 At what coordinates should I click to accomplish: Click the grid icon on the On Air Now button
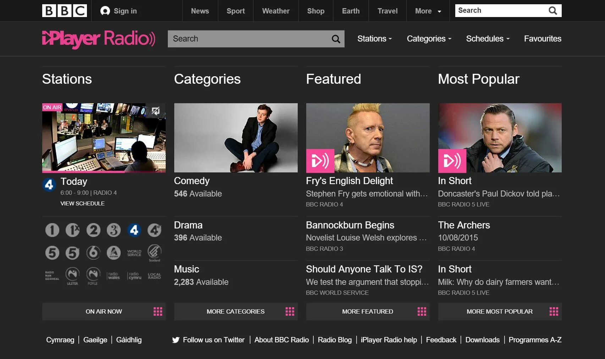158,311
